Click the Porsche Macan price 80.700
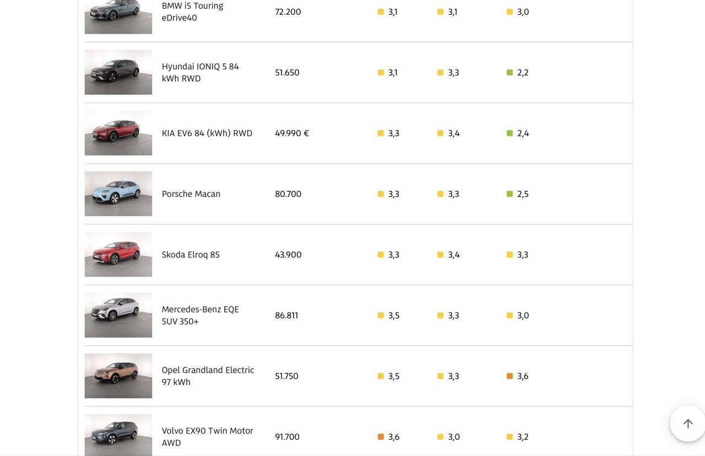 pos(288,194)
